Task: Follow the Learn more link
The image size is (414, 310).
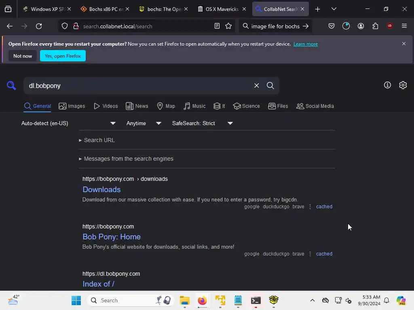Action: coord(306,44)
